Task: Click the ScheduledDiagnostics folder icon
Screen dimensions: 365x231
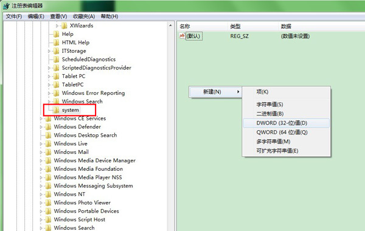Action: click(56, 60)
